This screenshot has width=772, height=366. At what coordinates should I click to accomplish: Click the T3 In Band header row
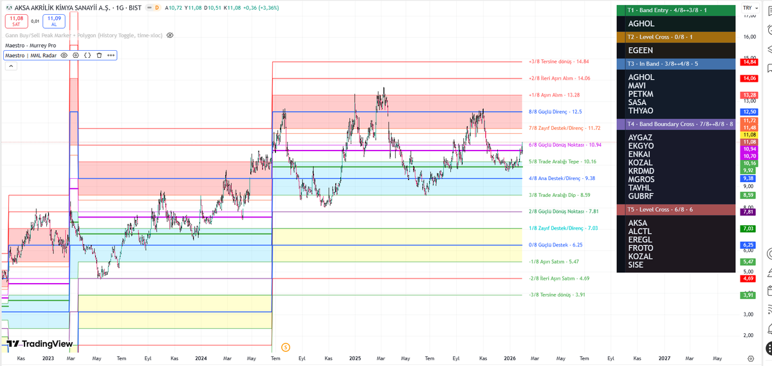[x=676, y=64]
